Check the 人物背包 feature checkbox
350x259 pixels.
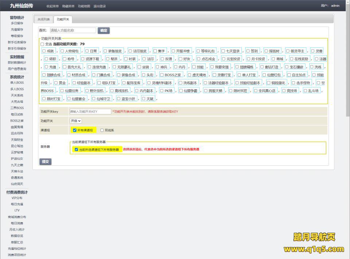pyautogui.click(x=62, y=51)
